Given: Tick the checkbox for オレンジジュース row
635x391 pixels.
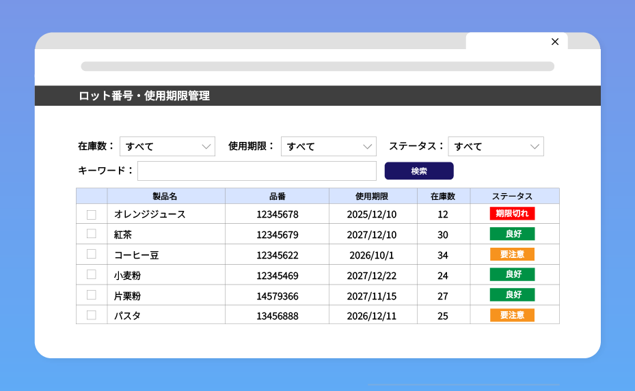Looking at the screenshot, I should [92, 214].
